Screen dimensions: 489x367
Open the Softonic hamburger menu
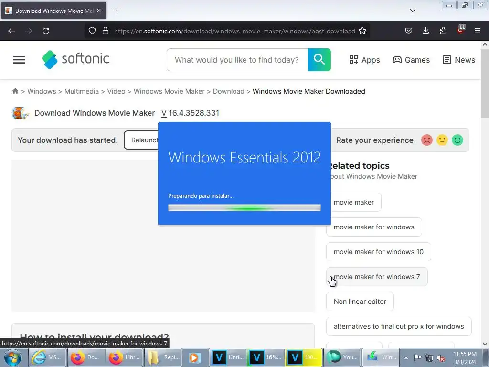[19, 60]
